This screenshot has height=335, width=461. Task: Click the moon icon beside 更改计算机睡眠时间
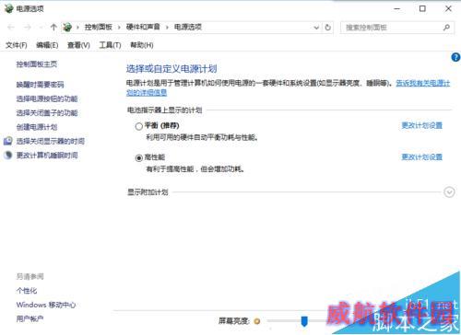coord(8,155)
